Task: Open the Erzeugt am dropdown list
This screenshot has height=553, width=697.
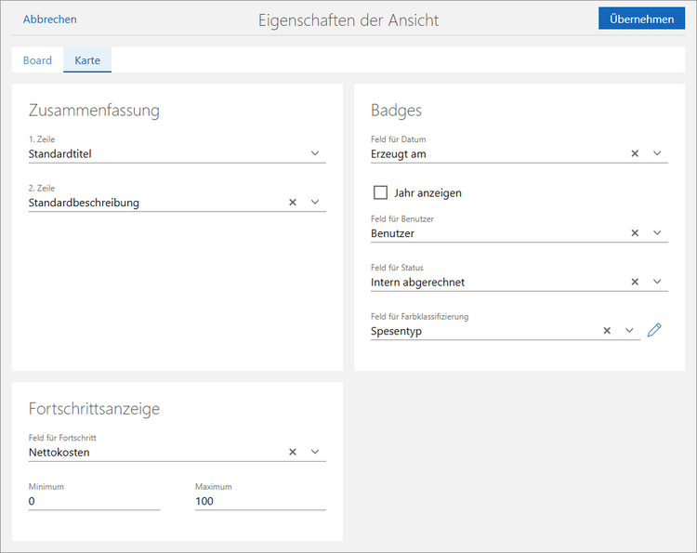Action: 657,153
